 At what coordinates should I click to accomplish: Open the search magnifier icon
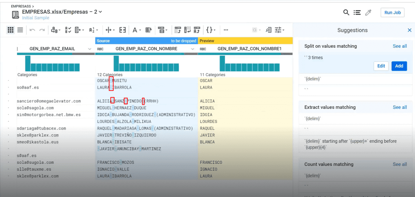coord(346,13)
